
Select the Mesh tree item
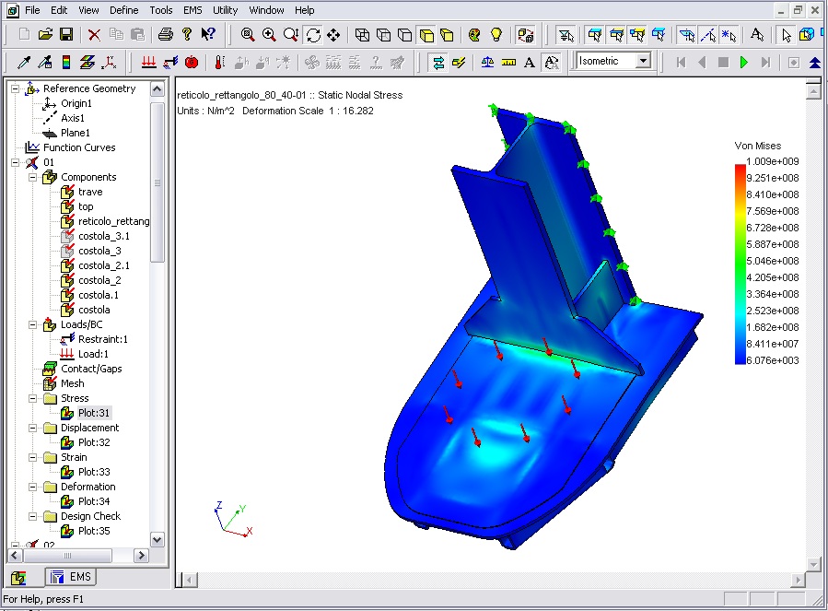(73, 383)
